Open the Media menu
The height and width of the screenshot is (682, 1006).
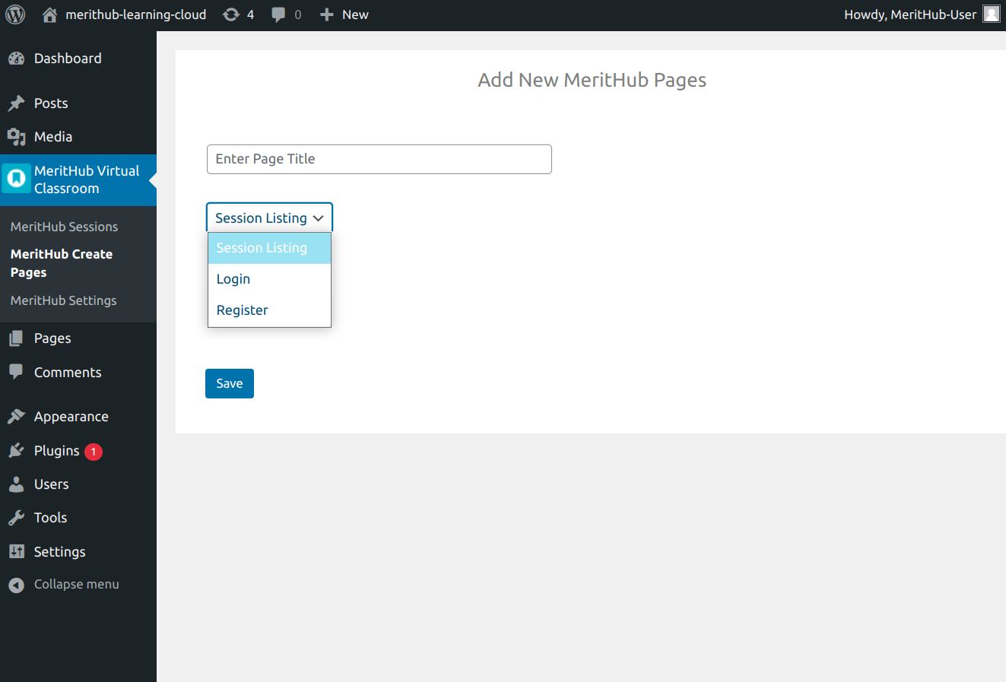point(53,137)
